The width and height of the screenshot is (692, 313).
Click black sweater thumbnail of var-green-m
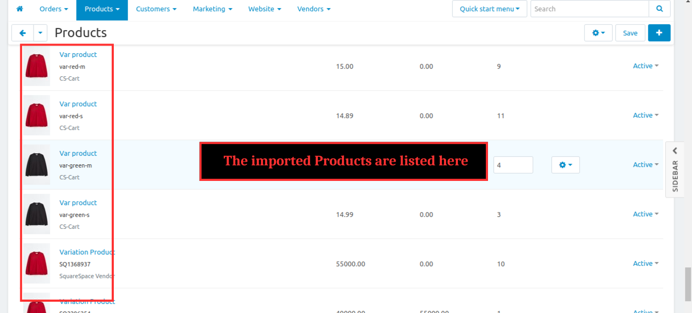[37, 165]
